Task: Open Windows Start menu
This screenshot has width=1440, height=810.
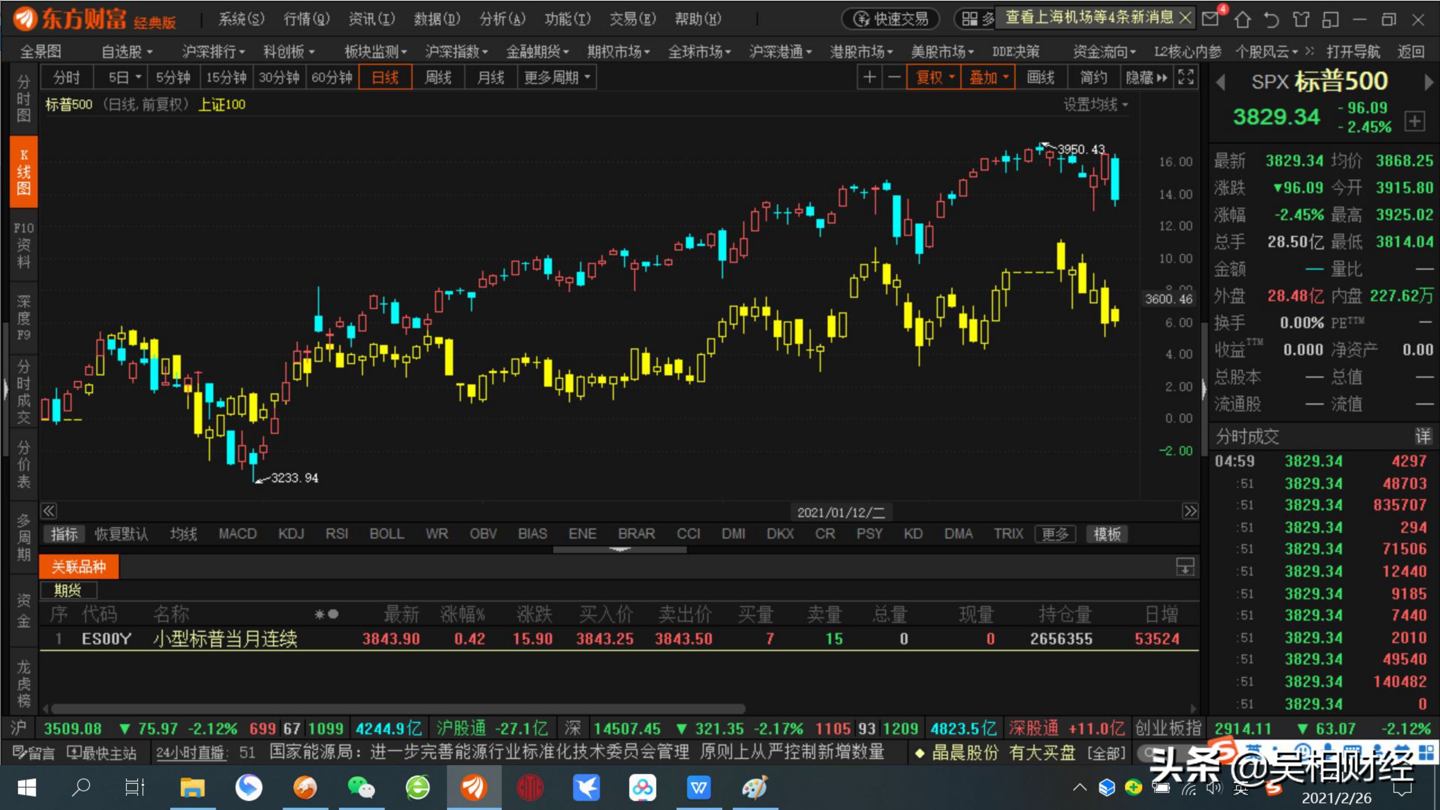Action: point(26,787)
